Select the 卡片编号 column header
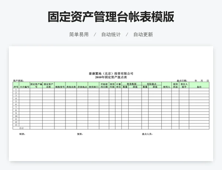The height and width of the screenshot is (170, 222). 24,85
